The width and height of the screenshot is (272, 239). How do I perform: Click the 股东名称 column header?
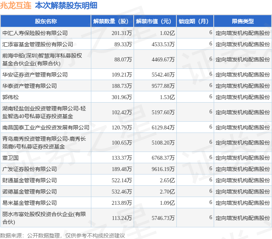46,21
